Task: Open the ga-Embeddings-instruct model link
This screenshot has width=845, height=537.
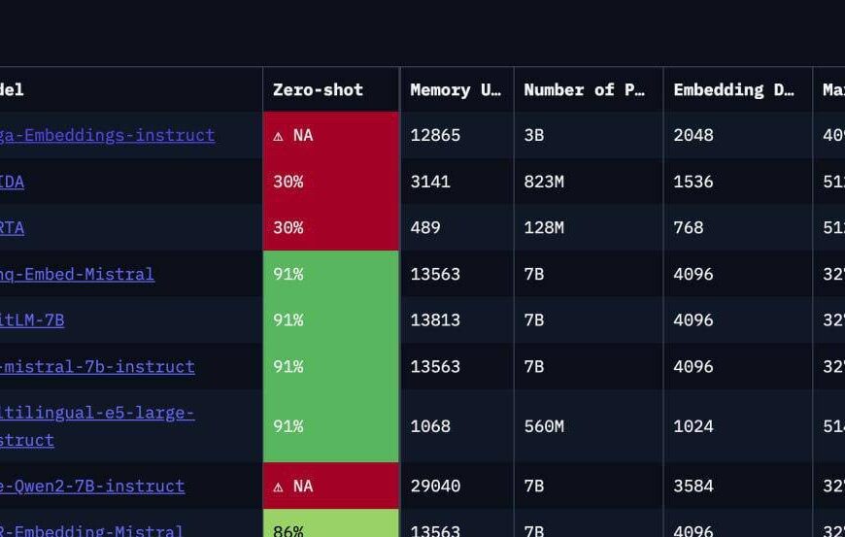Action: pyautogui.click(x=107, y=135)
